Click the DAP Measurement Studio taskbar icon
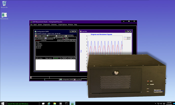 [72, 103]
